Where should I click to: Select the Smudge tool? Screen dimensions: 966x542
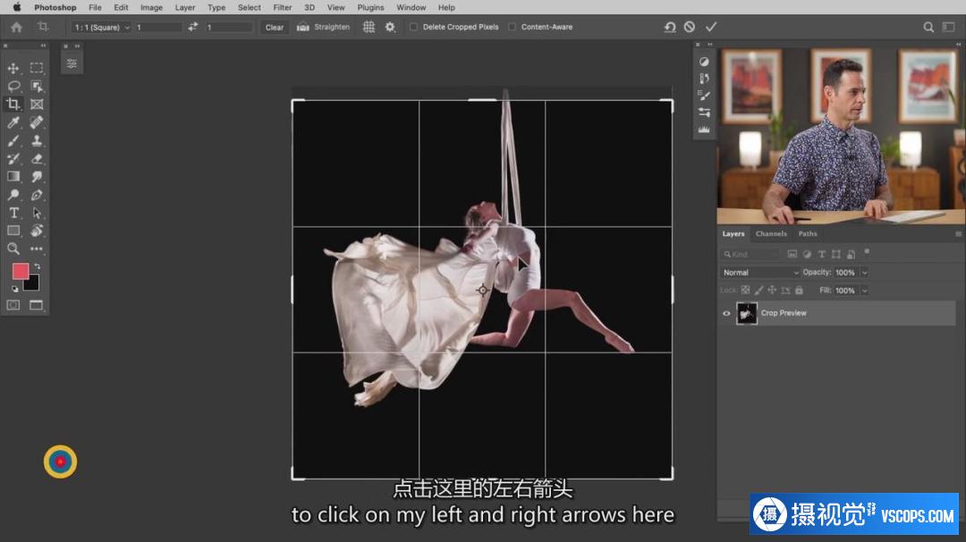[x=37, y=177]
